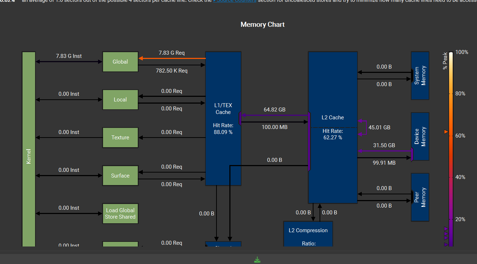This screenshot has width=477, height=264.
Task: Toggle the 100.00 MB traffic arrow
Action: [x=274, y=121]
